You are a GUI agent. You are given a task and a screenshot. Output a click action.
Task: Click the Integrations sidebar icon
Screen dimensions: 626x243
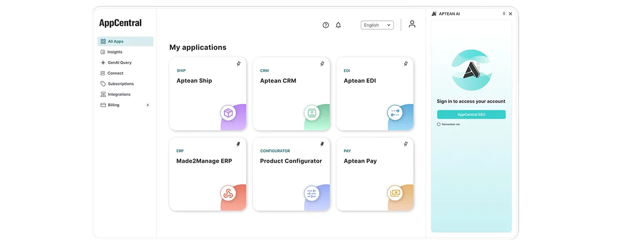coord(103,94)
